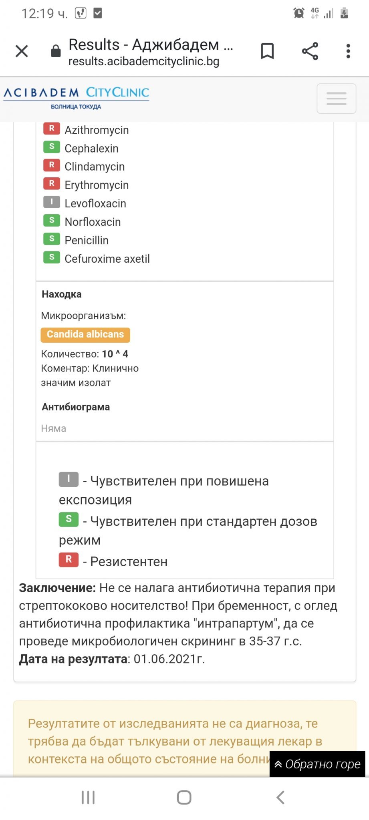Select the Cefuroxime axetil entry

(107, 259)
